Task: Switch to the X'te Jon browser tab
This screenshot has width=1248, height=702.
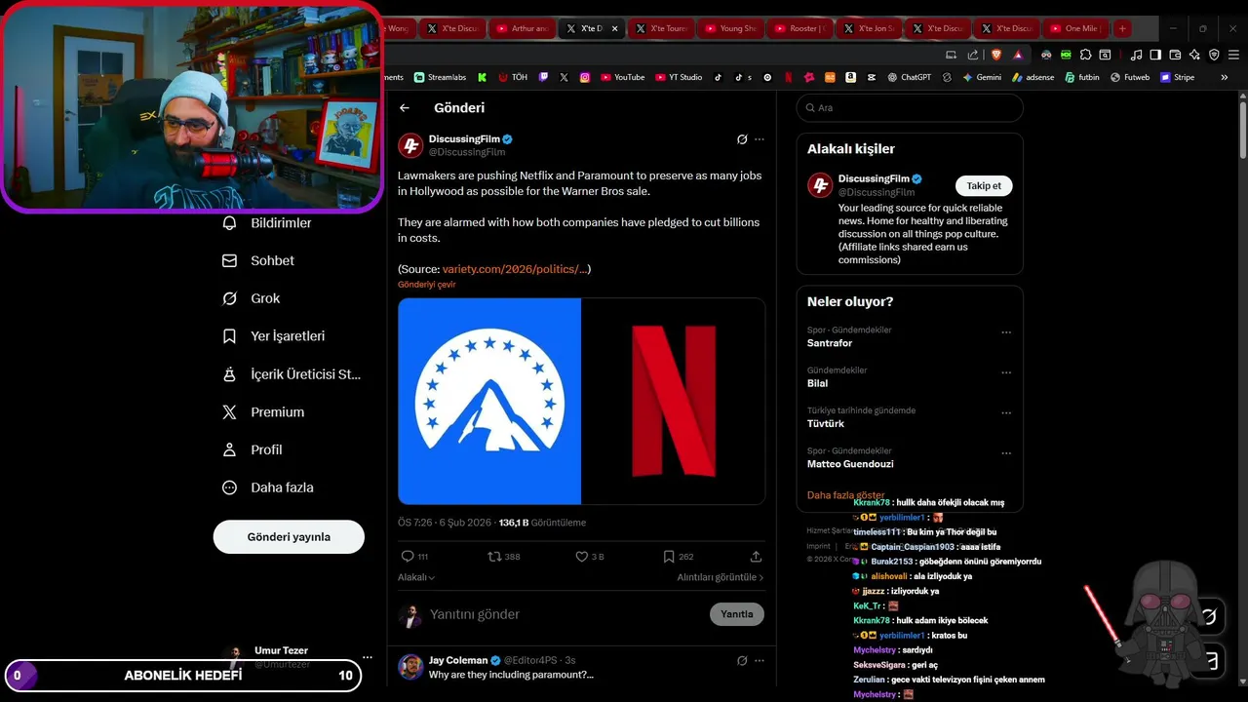Action: point(869,28)
